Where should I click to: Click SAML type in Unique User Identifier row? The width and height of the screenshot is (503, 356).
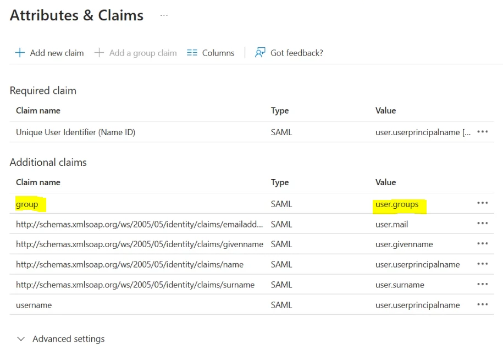[281, 132]
